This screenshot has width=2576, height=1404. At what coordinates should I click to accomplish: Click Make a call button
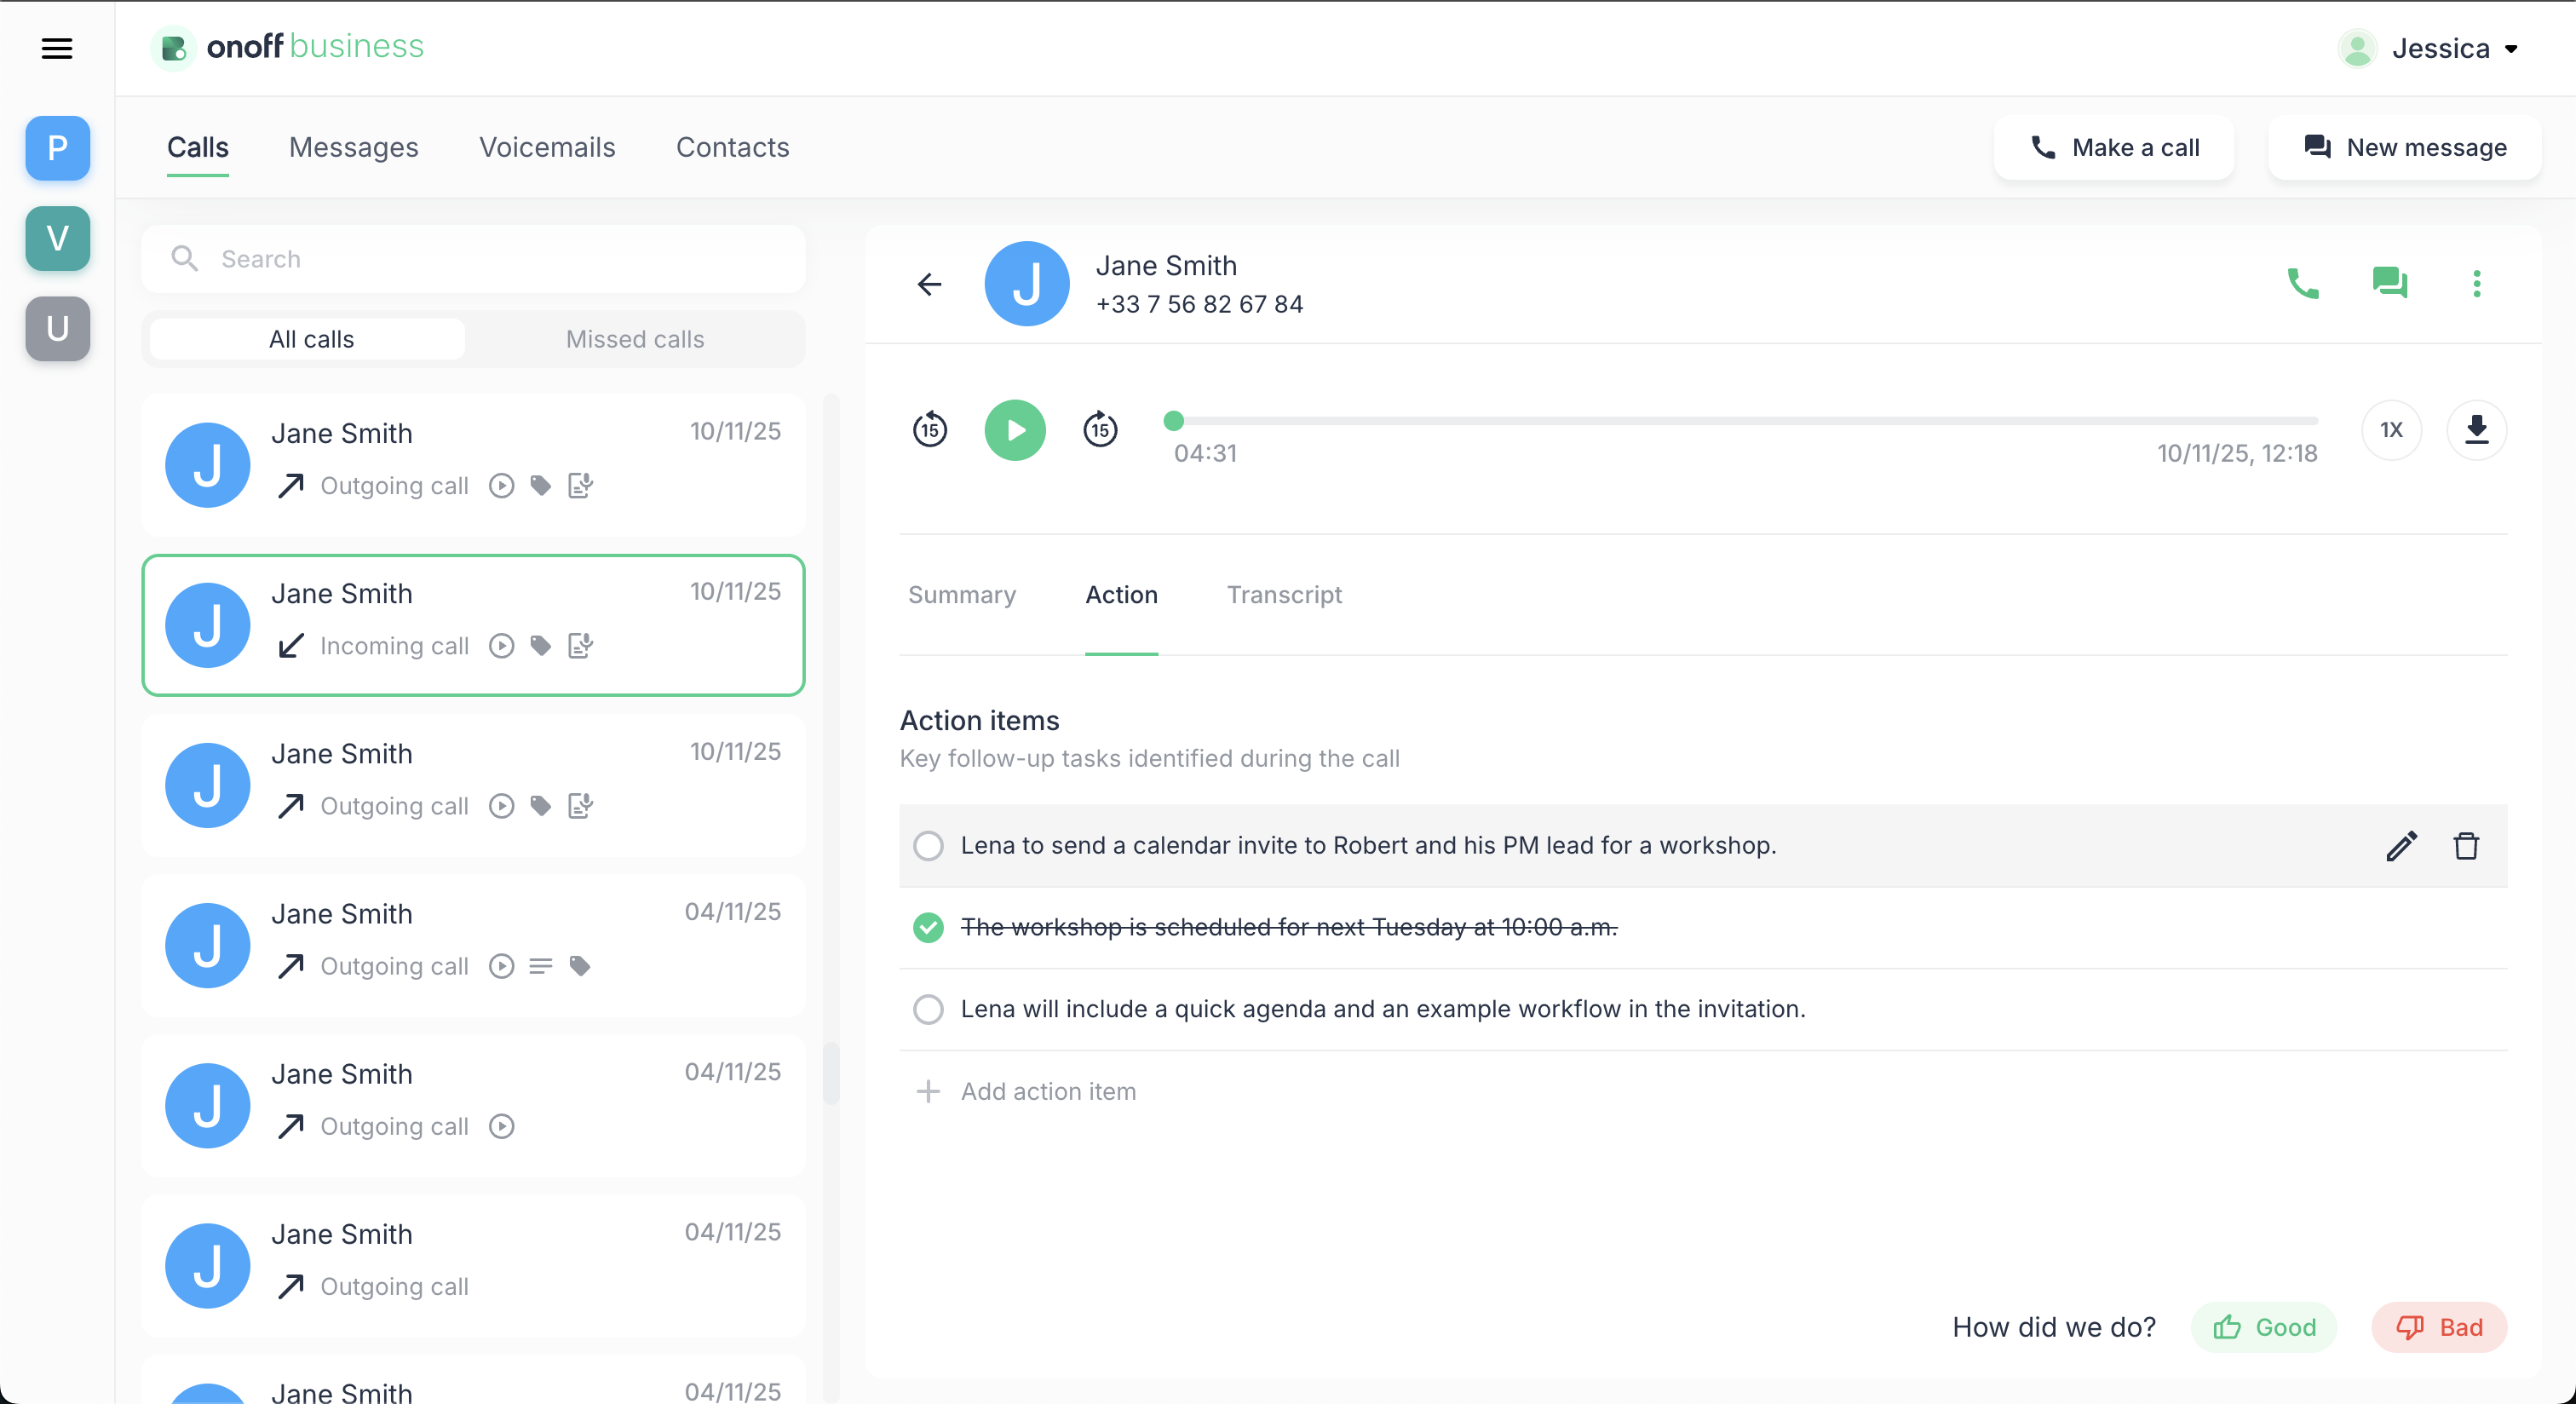coord(2114,148)
